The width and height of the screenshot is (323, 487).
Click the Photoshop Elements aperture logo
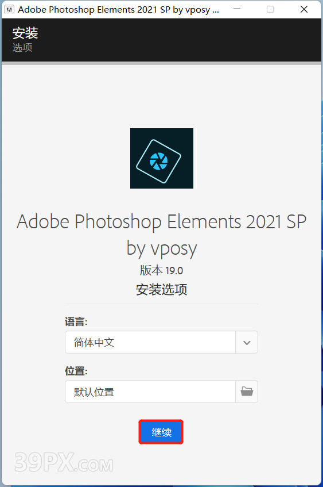pos(162,158)
